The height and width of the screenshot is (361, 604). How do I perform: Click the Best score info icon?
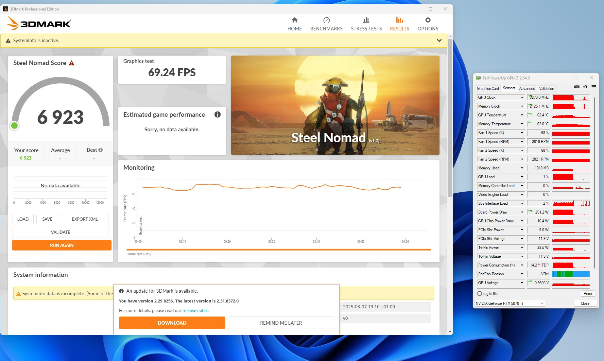pyautogui.click(x=100, y=150)
